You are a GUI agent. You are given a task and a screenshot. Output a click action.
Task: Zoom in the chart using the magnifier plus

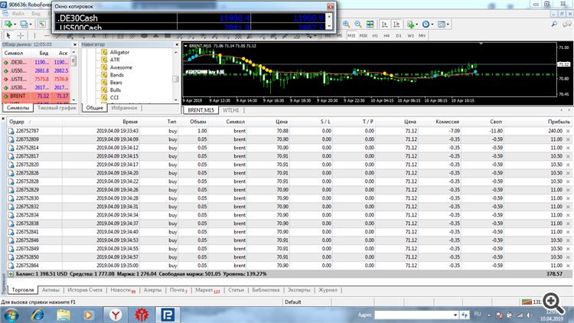(346, 24)
